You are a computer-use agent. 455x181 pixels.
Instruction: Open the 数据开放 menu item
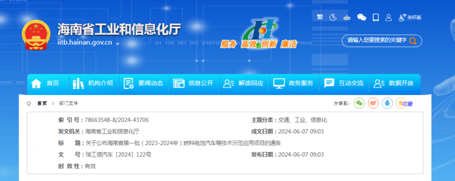(x=394, y=84)
